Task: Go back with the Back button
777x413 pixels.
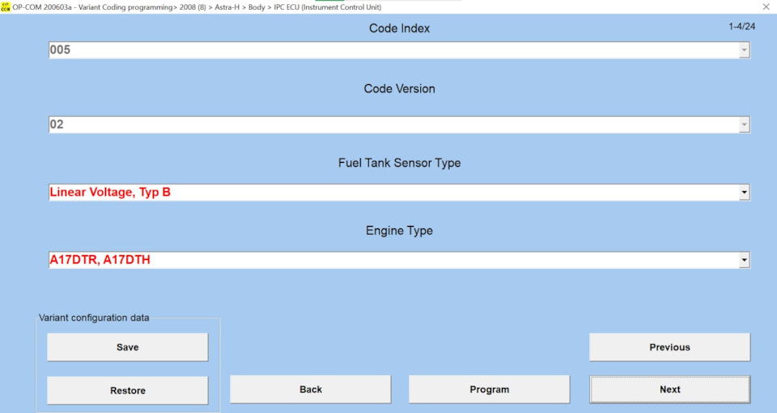Action: (310, 390)
